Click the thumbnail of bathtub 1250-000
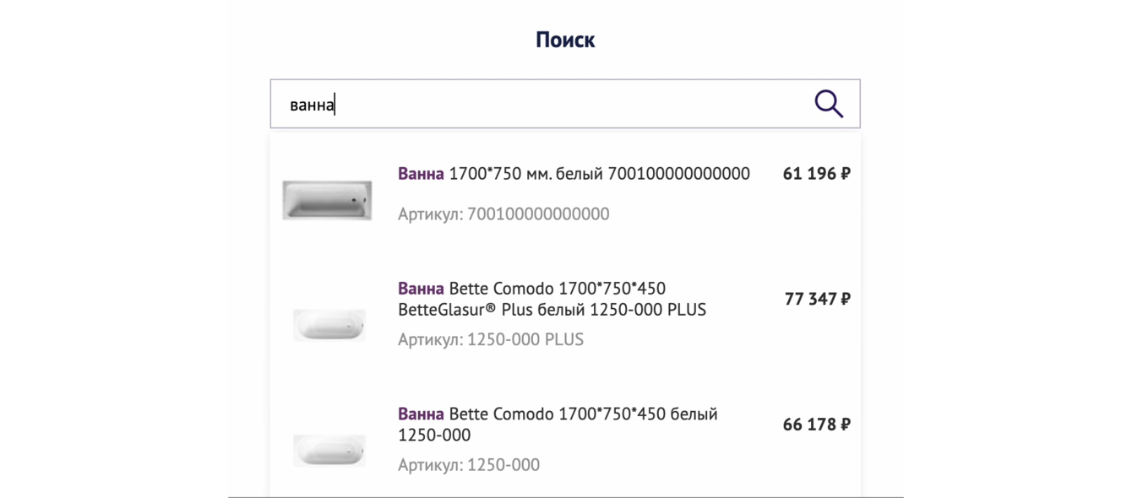The width and height of the screenshot is (1132, 498). click(329, 450)
